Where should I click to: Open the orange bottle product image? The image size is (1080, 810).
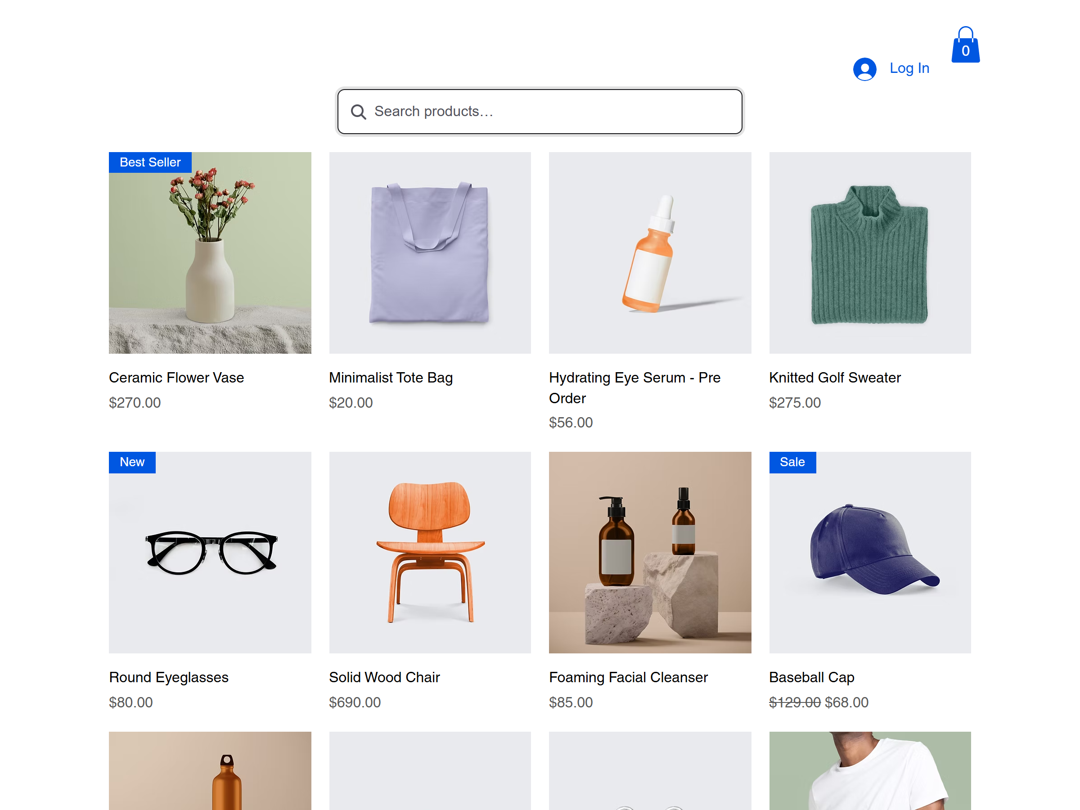coord(210,771)
